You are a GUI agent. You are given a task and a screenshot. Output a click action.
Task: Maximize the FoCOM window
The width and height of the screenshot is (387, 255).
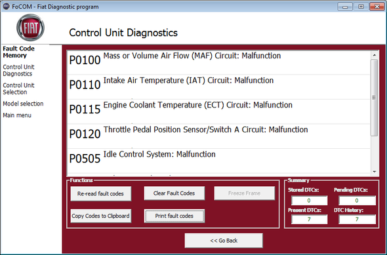(x=361, y=7)
